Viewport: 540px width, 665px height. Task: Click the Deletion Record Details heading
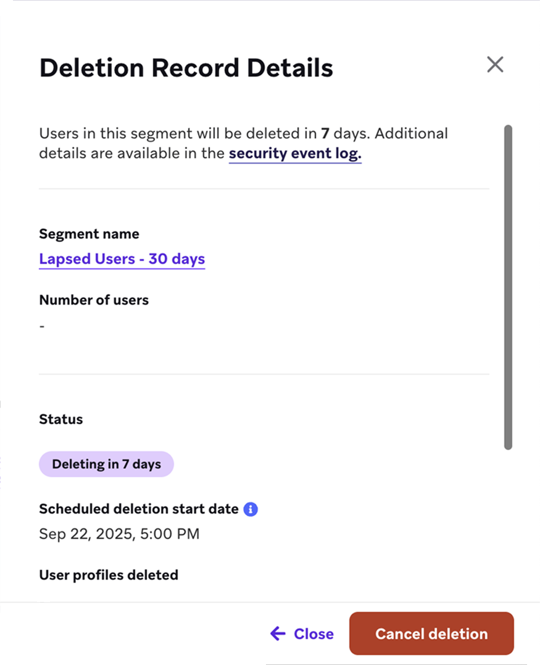click(186, 67)
